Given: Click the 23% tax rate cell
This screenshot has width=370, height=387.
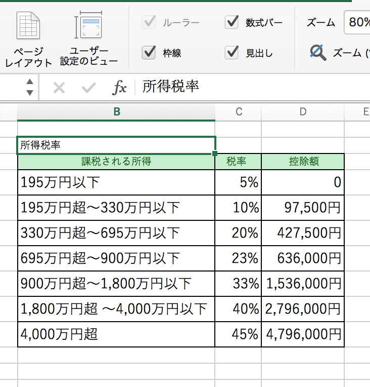Looking at the screenshot, I should pyautogui.click(x=238, y=258).
